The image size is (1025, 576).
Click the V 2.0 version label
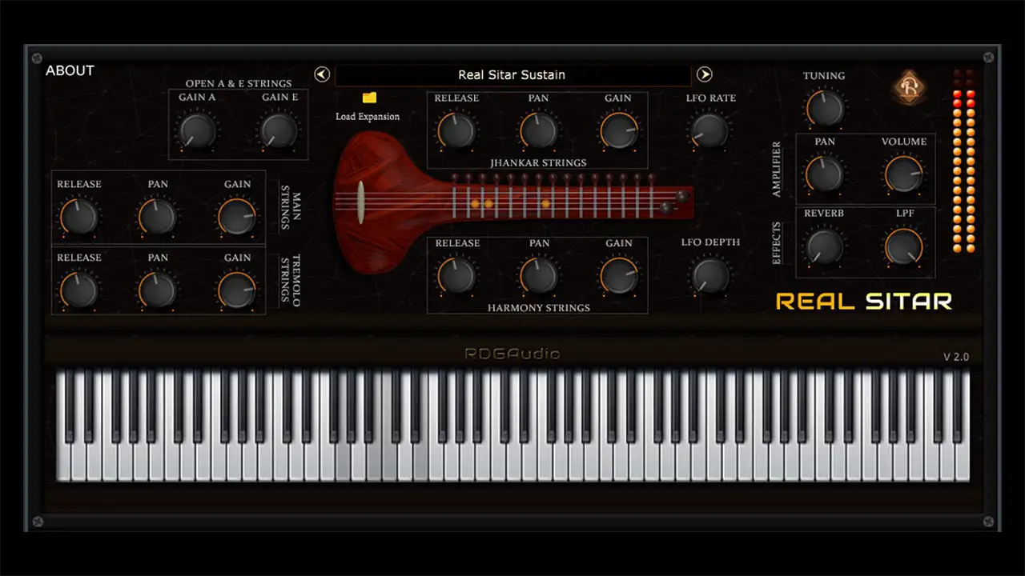pyautogui.click(x=956, y=357)
